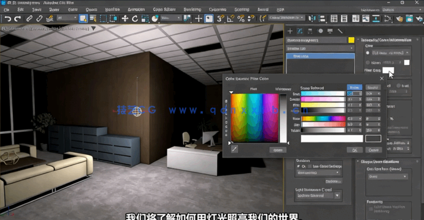This screenshot has height=220, width=424.
Task: Click the rainbow Hue slider strip
Action: pos(323,119)
